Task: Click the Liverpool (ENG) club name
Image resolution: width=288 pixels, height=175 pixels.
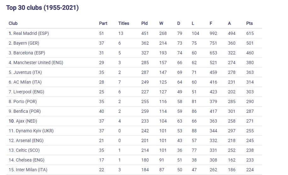Action: 29,92
